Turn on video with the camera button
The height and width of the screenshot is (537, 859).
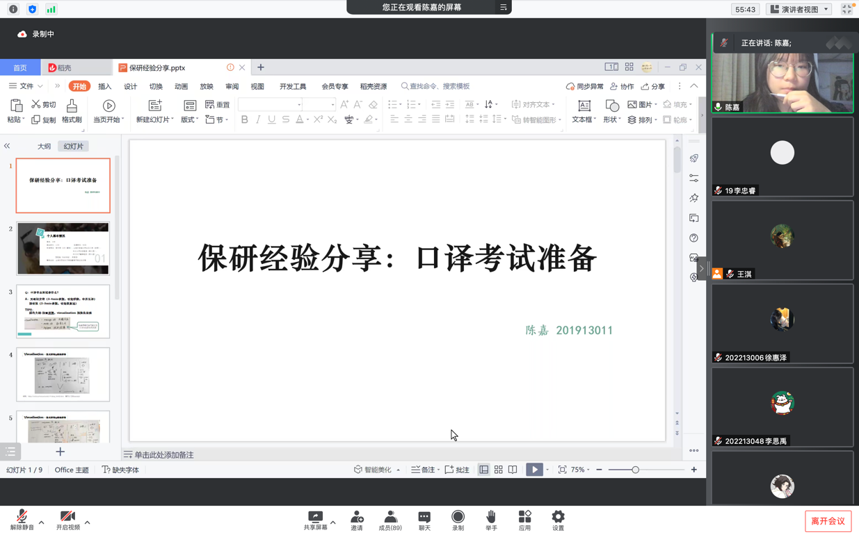point(67,518)
